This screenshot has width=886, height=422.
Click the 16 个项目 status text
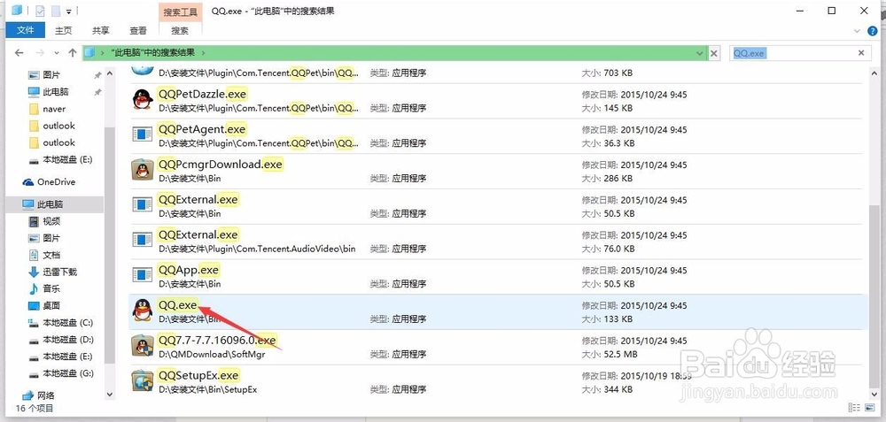[35, 408]
